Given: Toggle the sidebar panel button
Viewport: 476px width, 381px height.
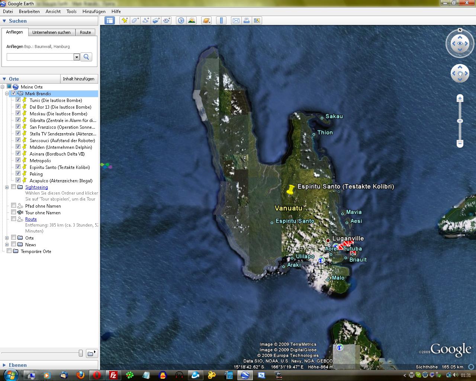Looking at the screenshot, I should click(110, 20).
